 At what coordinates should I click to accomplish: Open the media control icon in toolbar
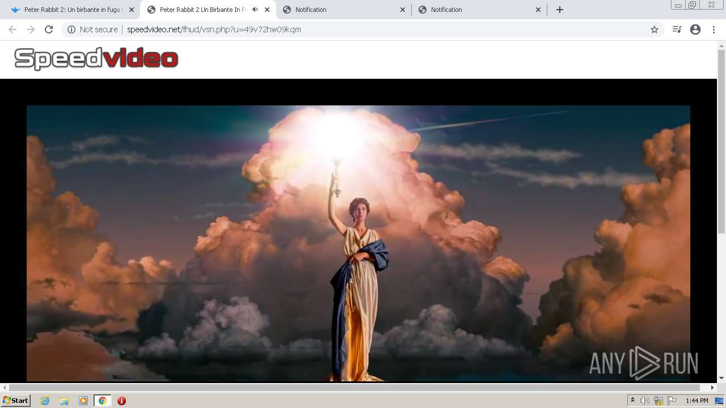click(677, 29)
